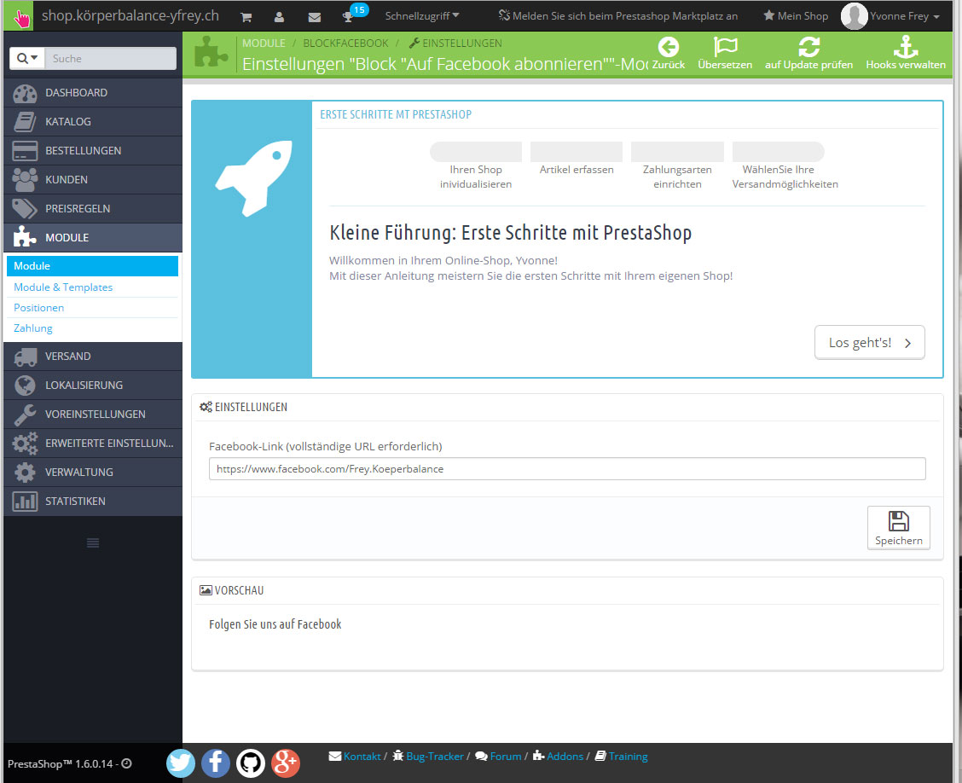Open the Bug-Tracker footer link
Image resolution: width=962 pixels, height=783 pixels.
click(x=428, y=756)
